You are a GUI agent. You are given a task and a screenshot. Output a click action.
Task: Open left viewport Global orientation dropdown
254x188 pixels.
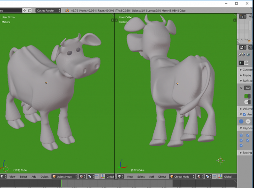pos(110,177)
